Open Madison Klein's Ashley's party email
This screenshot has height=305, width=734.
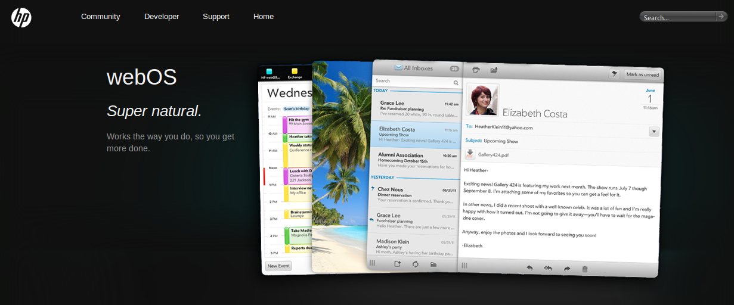pos(413,246)
